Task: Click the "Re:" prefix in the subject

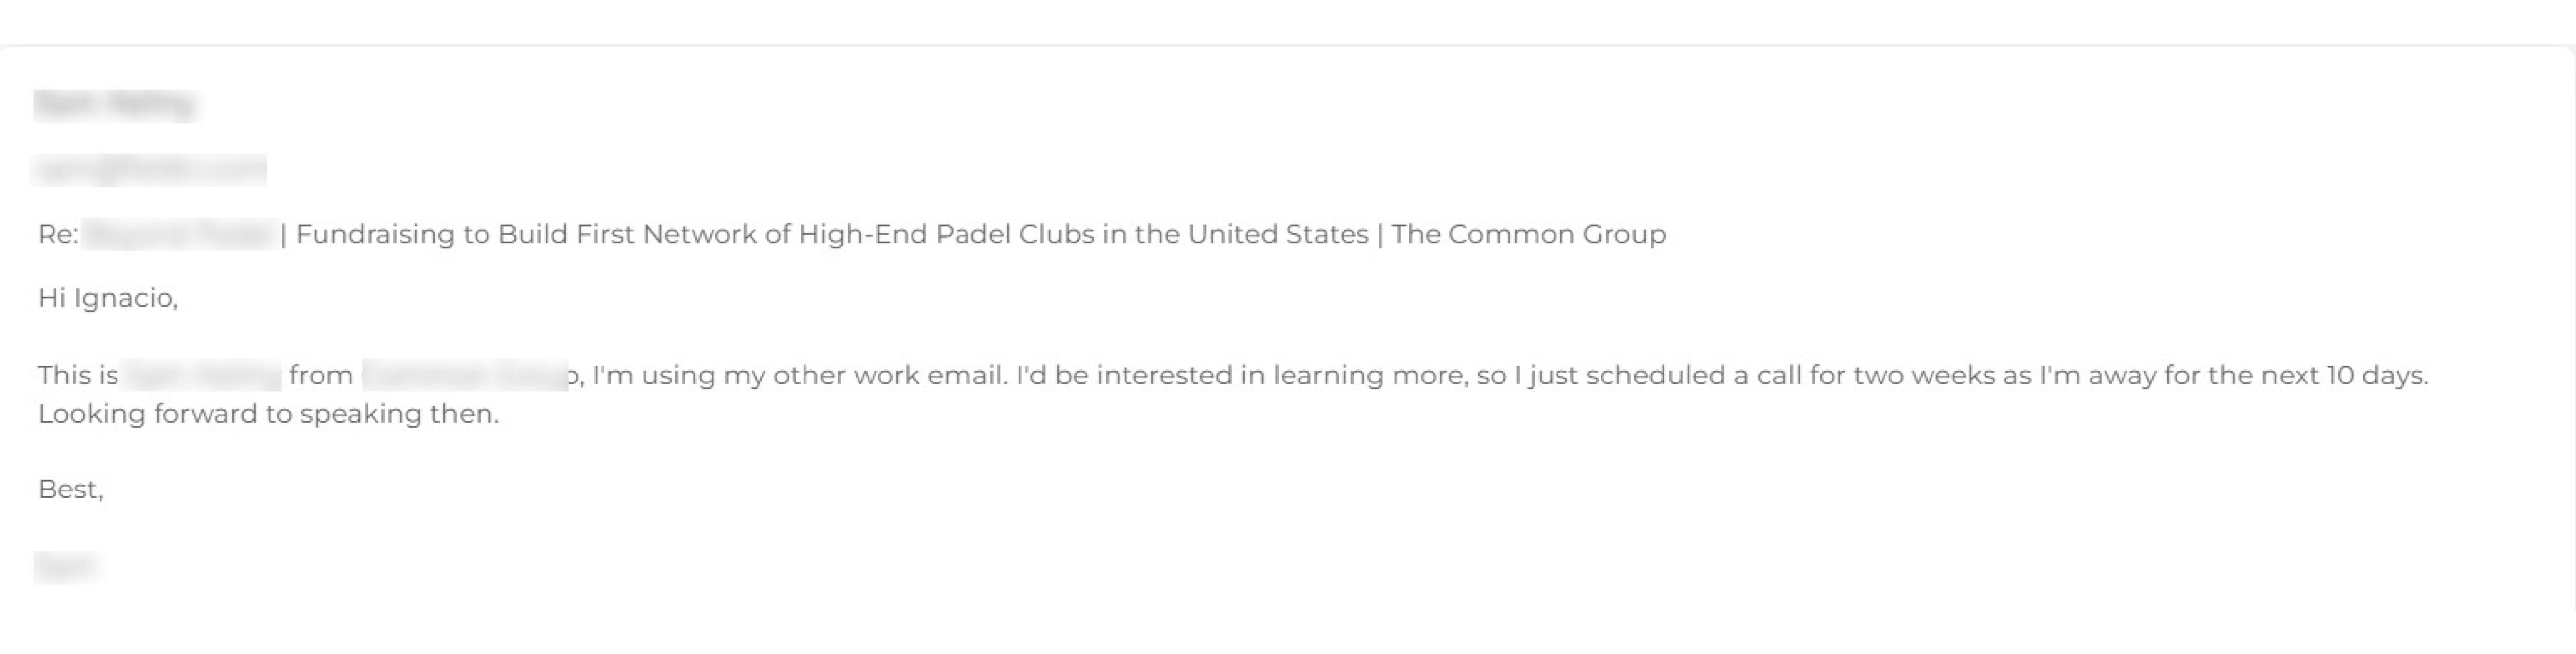Action: coord(58,235)
